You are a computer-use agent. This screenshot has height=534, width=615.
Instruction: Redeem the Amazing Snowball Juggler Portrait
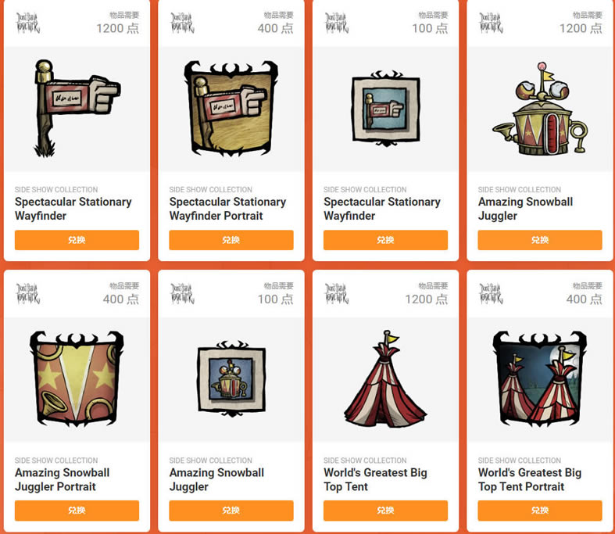[77, 511]
